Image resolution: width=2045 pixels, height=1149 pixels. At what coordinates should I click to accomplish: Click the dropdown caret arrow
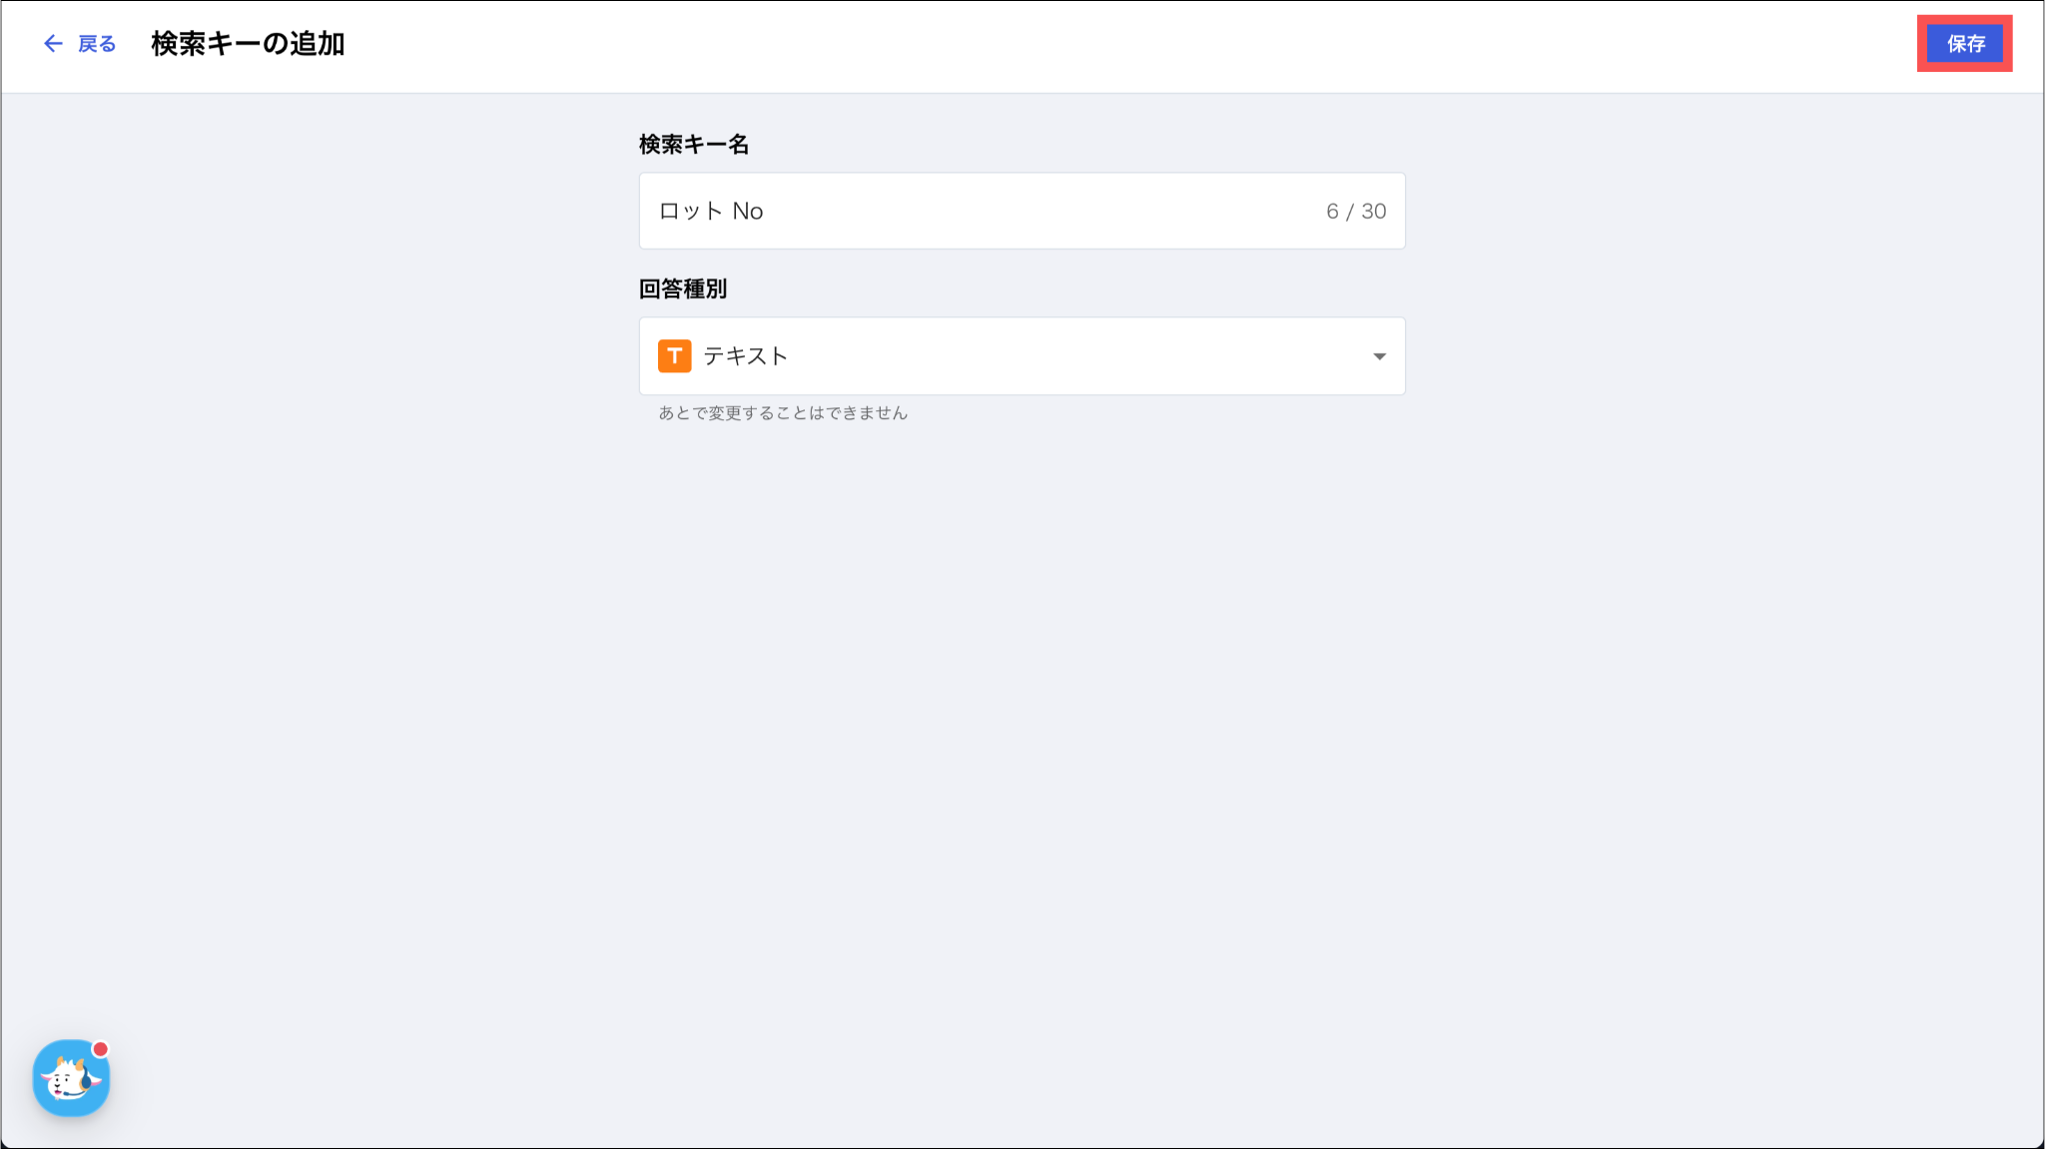tap(1379, 356)
